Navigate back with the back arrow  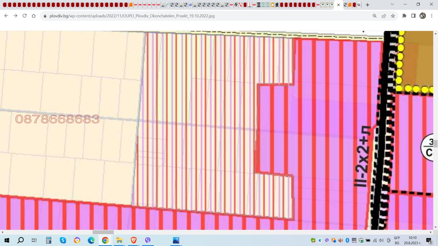pos(6,16)
